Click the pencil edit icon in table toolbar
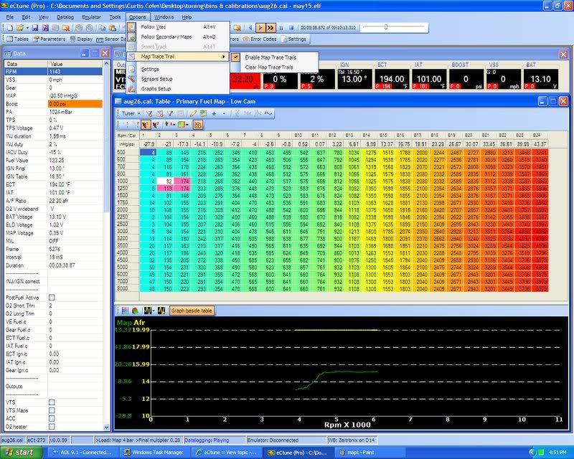 [193, 113]
